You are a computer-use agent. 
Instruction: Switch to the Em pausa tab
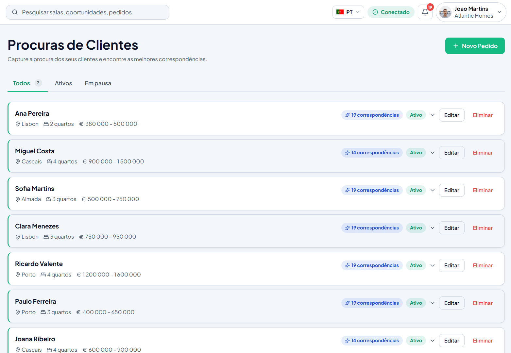coord(98,83)
